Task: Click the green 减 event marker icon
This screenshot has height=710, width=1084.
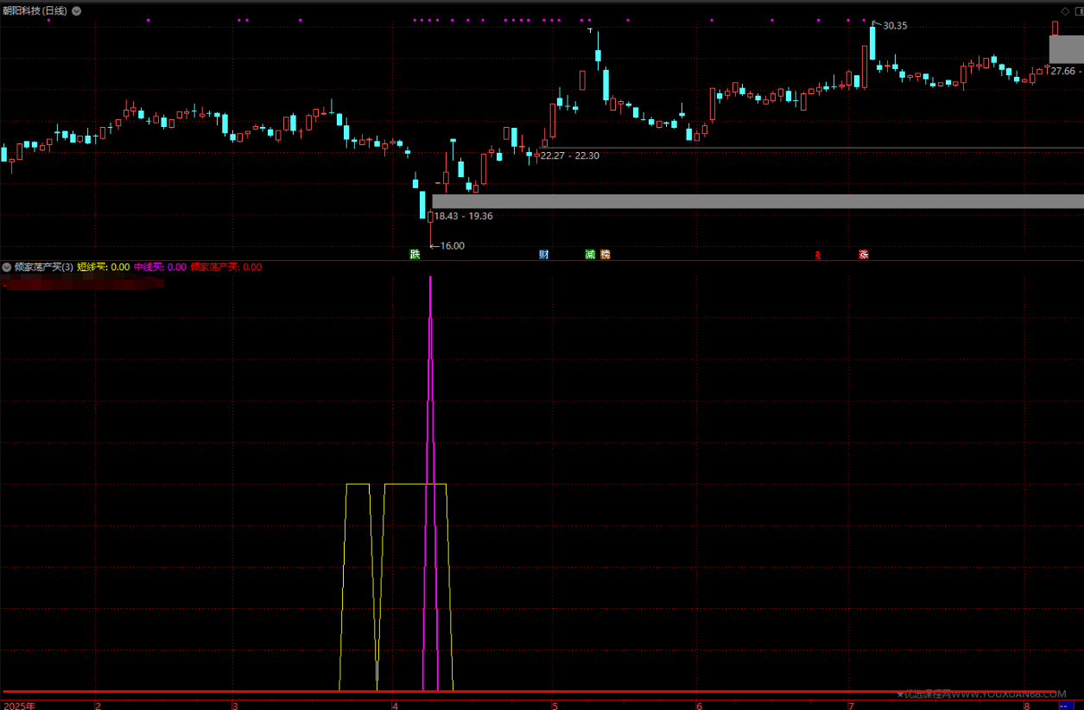Action: point(590,255)
